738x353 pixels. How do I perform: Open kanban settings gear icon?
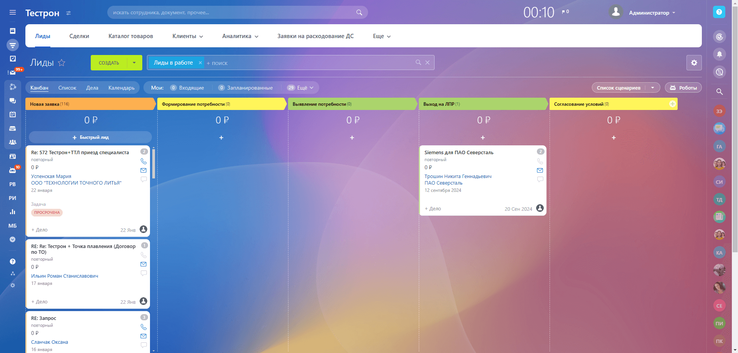[694, 63]
